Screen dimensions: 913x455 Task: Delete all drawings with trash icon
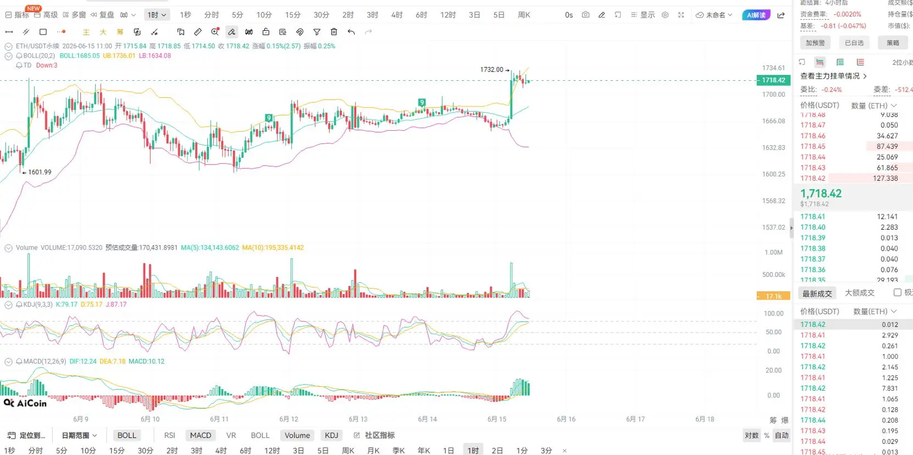pos(334,32)
